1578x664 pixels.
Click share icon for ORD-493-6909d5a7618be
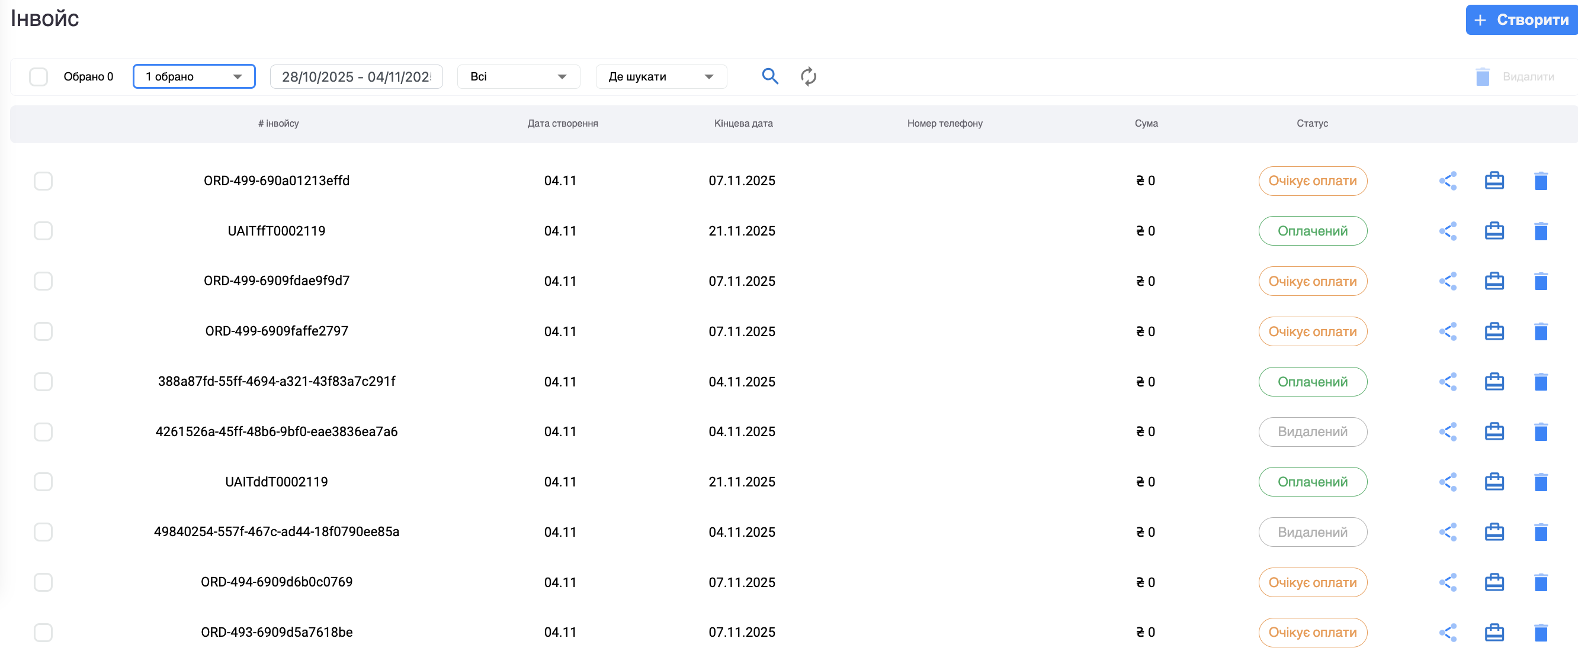pyautogui.click(x=1447, y=633)
